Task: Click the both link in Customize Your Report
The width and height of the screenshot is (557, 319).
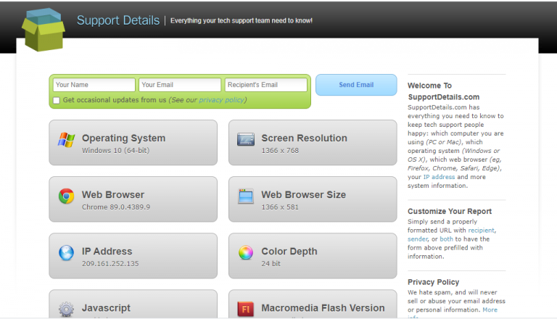Action: click(x=447, y=239)
